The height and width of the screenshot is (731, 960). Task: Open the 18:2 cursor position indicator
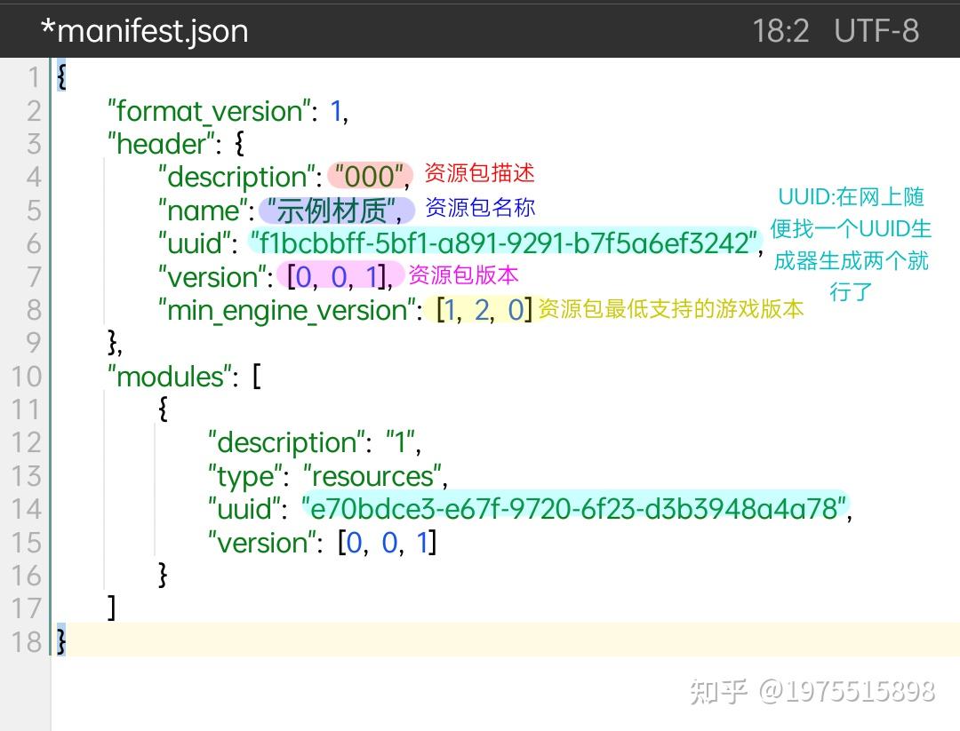tap(780, 30)
